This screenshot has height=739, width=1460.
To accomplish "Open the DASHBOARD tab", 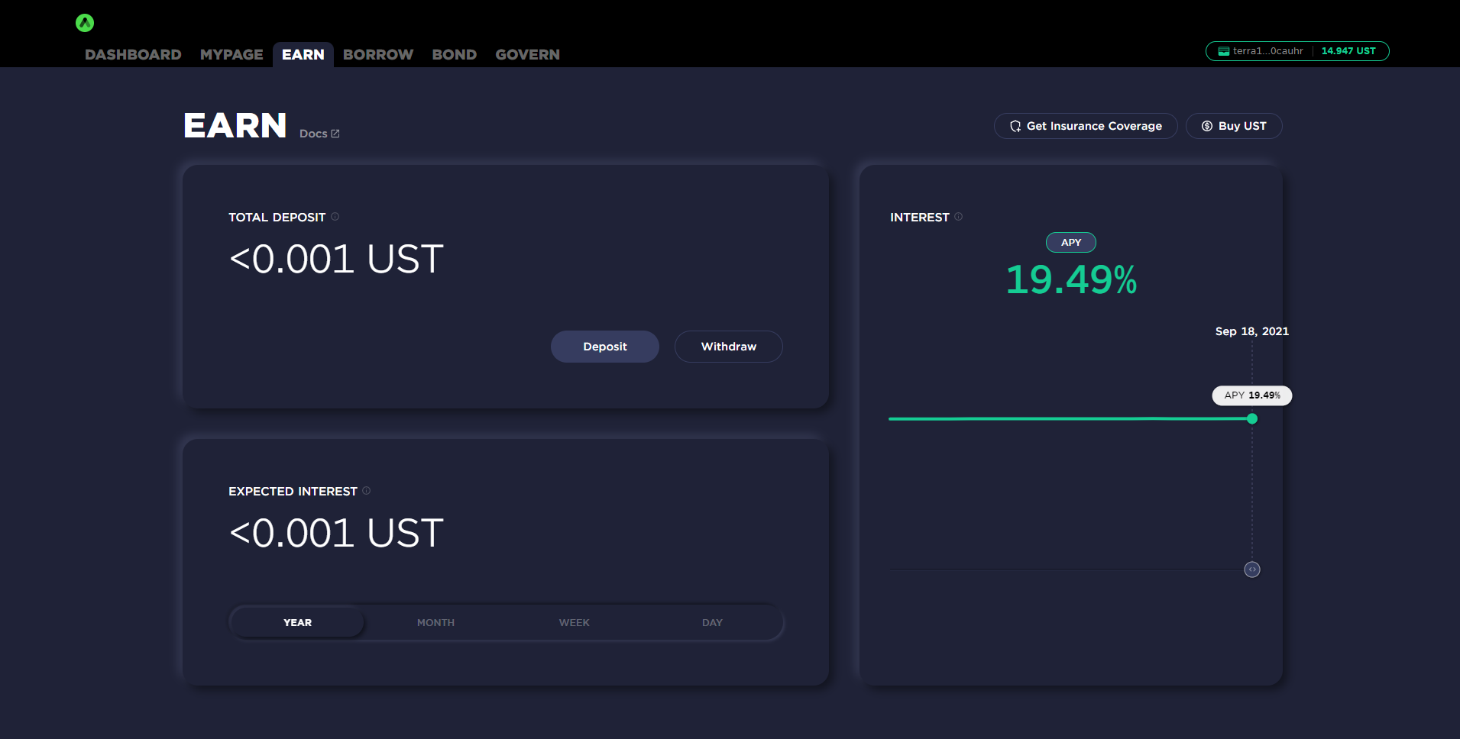I will coord(133,54).
